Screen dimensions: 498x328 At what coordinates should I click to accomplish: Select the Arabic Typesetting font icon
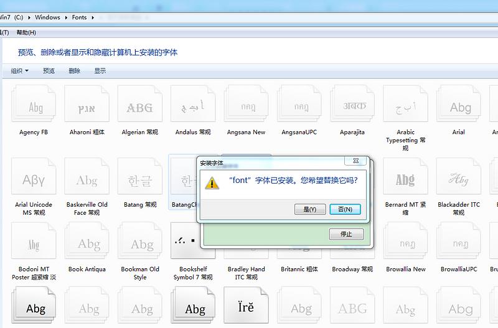tap(406, 103)
